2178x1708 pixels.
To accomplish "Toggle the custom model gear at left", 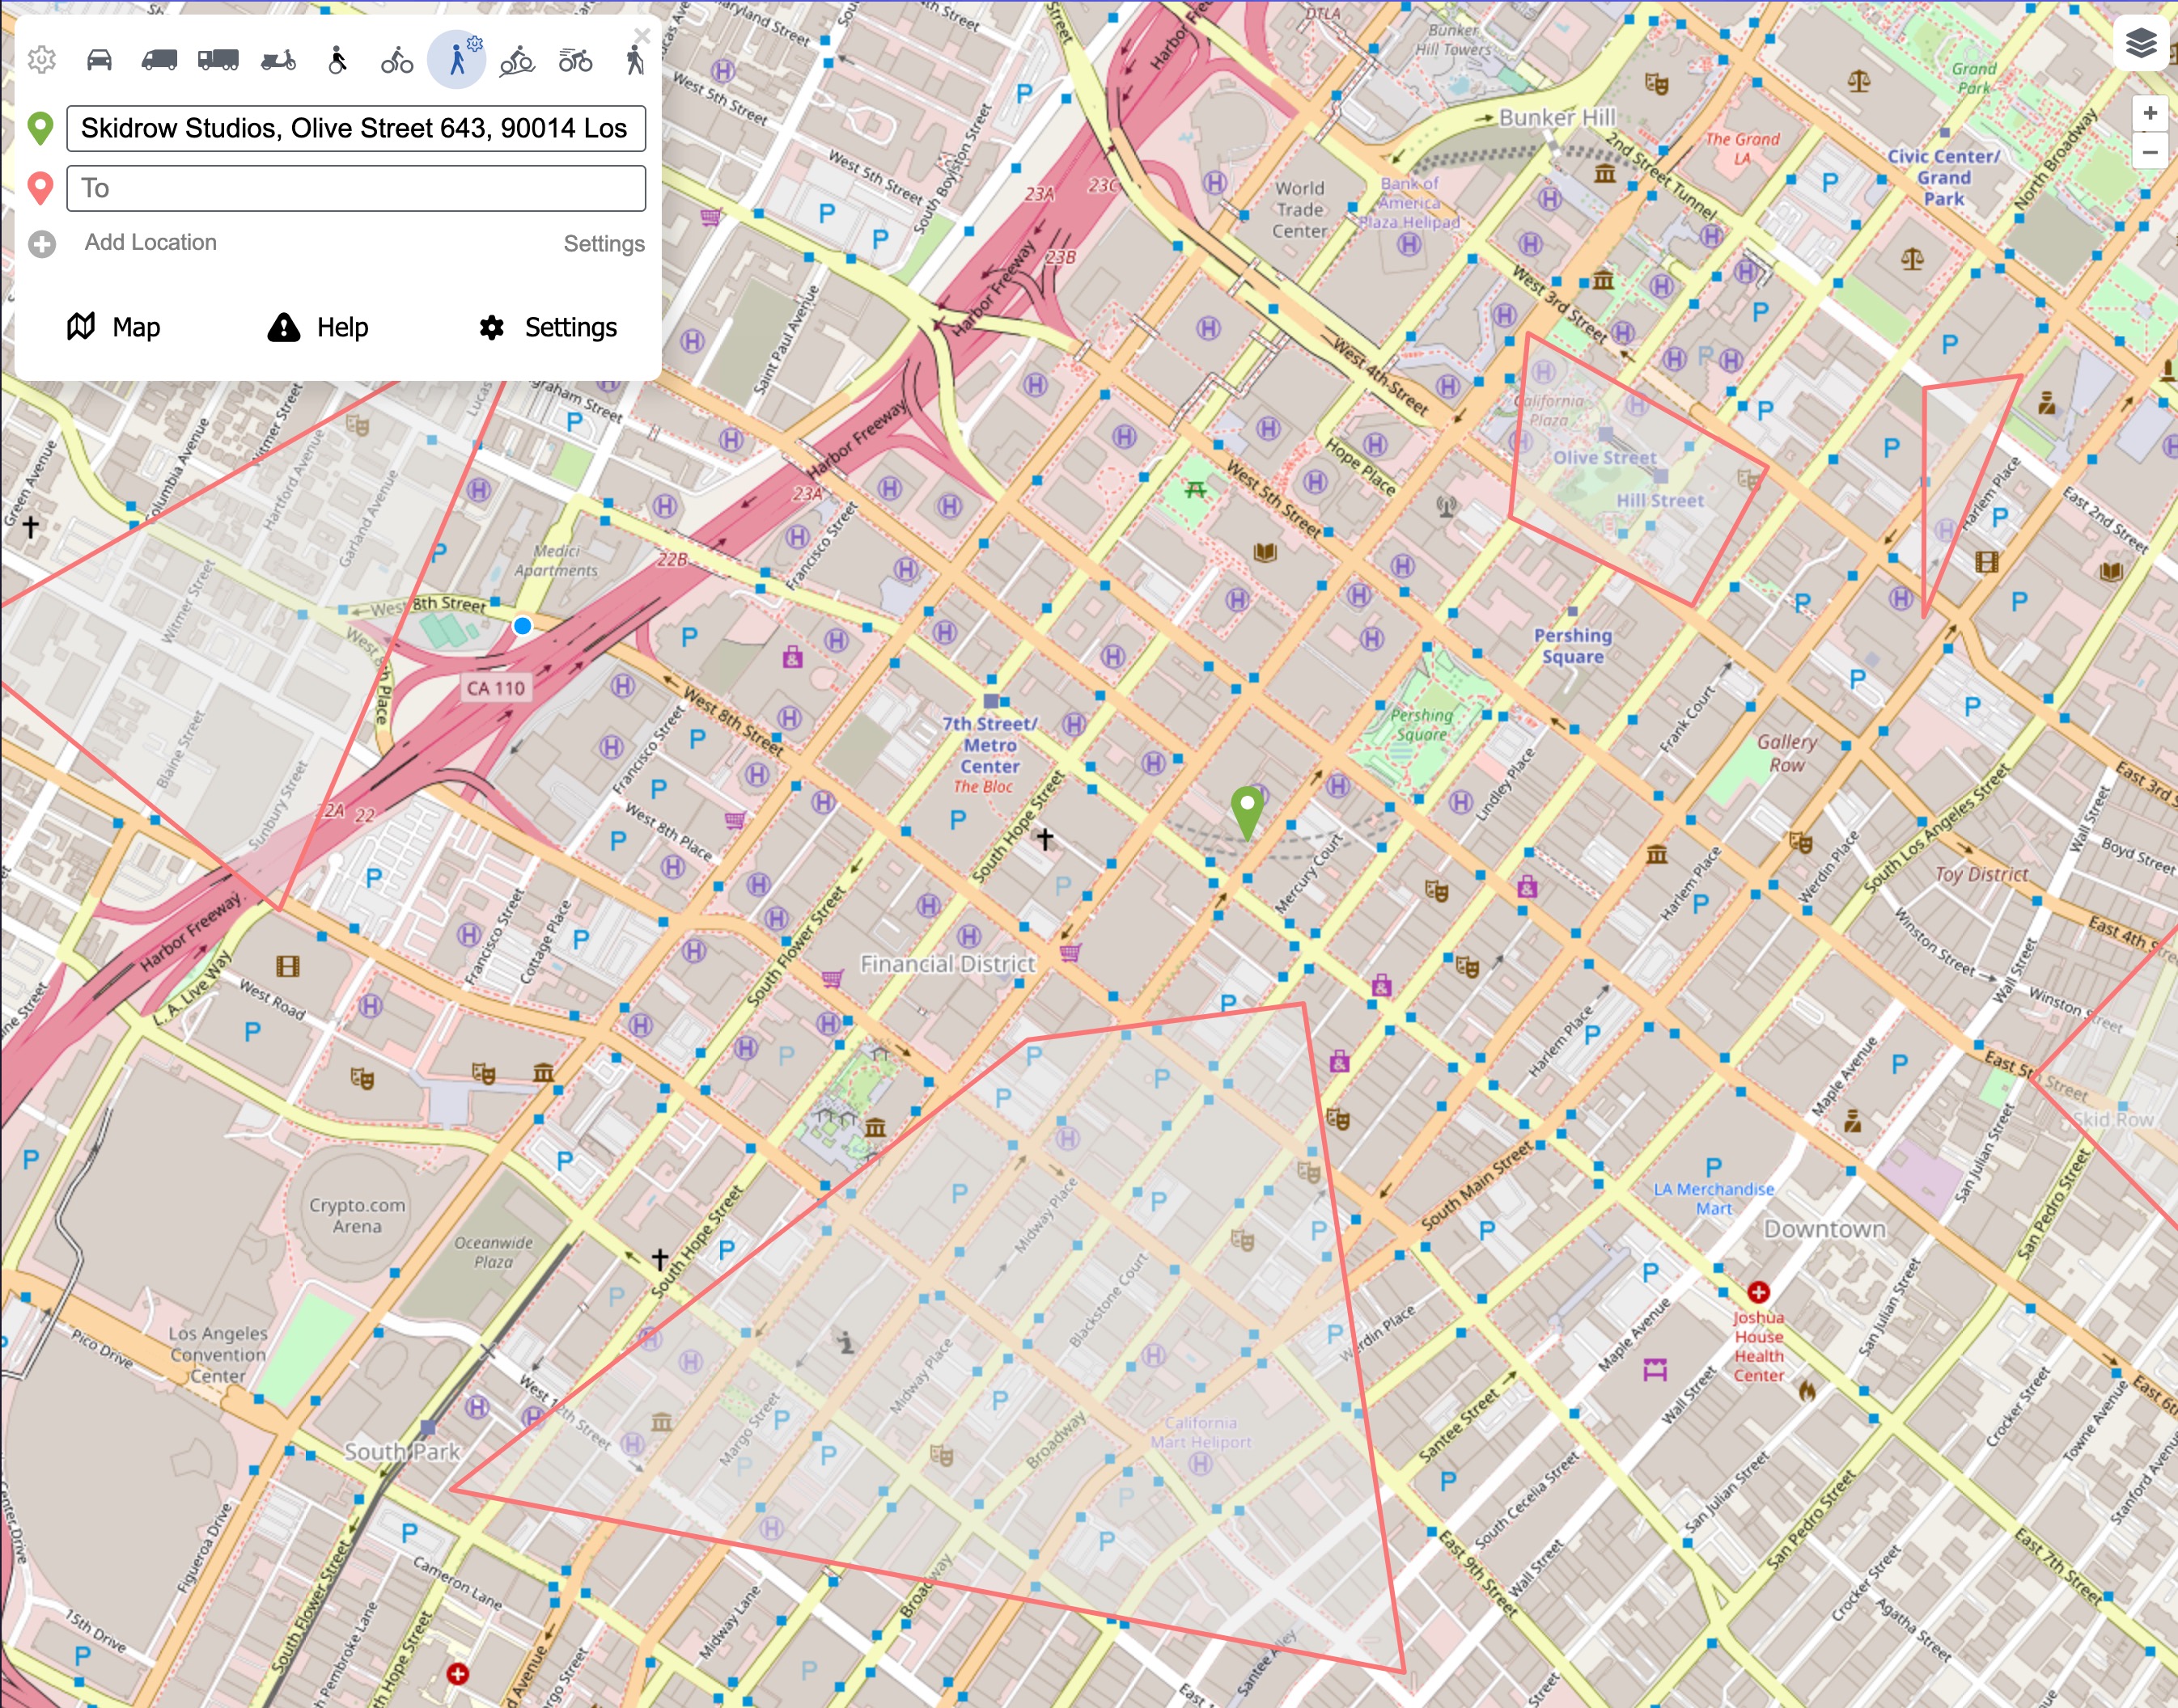I will [x=42, y=60].
